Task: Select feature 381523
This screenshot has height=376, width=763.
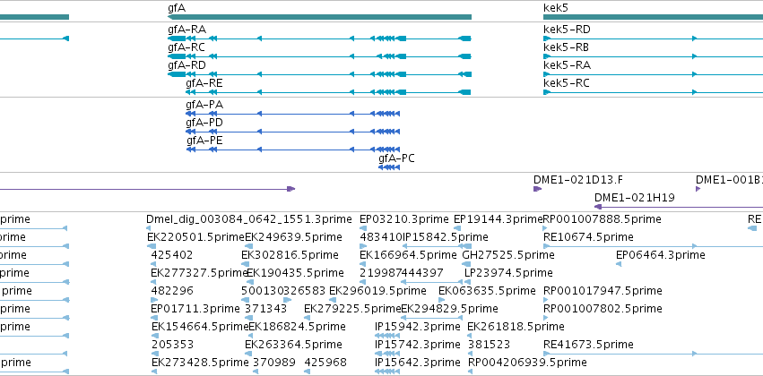Action: point(490,346)
